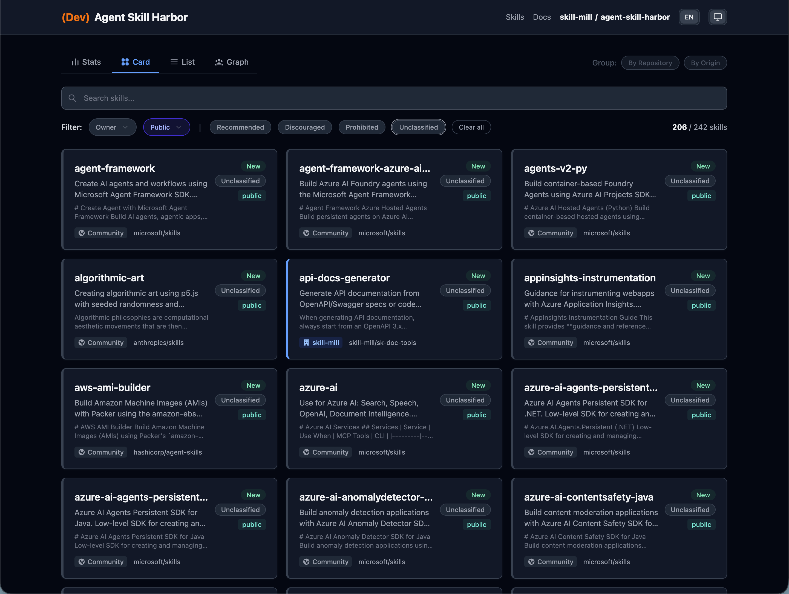Click the magnifier icon in search bar
The height and width of the screenshot is (594, 789).
point(72,98)
